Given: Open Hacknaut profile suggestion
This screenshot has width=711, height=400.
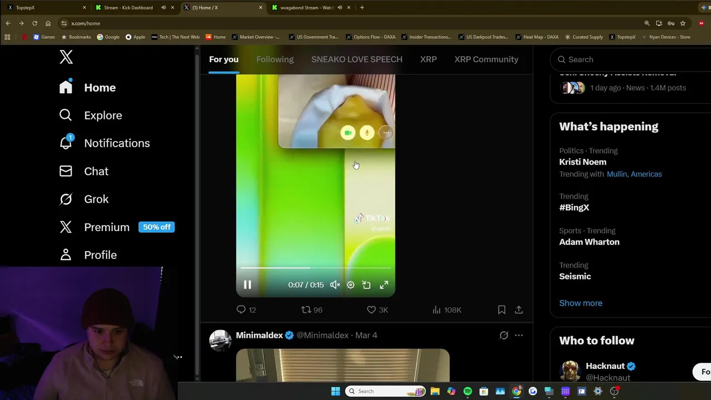Looking at the screenshot, I should 605,366.
